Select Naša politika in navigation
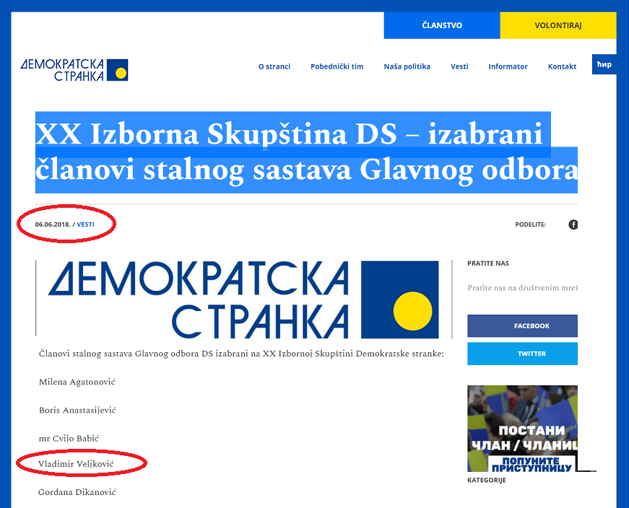This screenshot has height=508, width=629. point(407,66)
